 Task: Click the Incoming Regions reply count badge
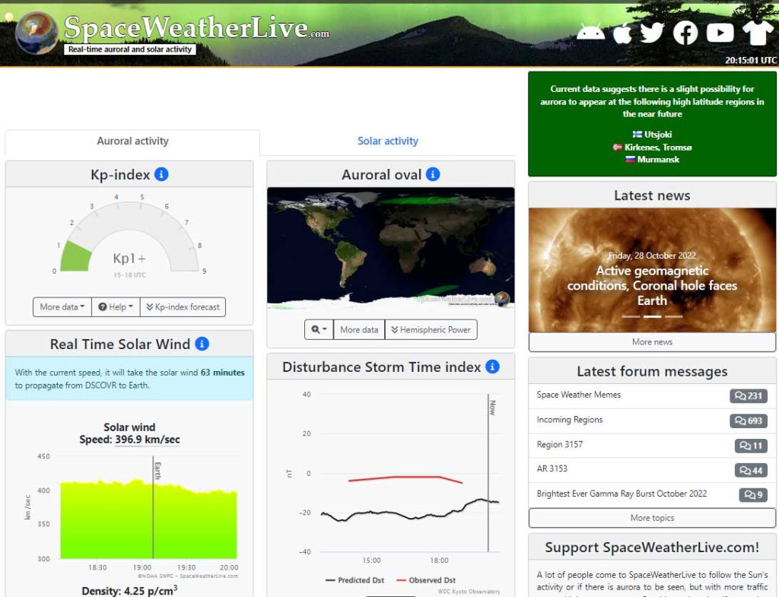749,421
